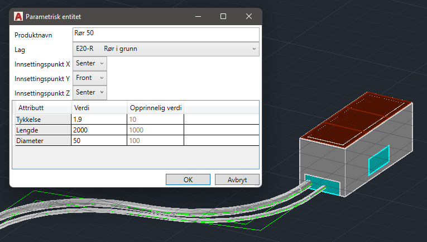The height and width of the screenshot is (242, 427).
Task: Expand the Innsettingspunkt Z dropdown
Action: point(89,92)
